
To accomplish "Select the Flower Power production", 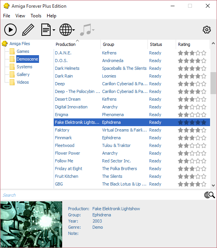I will coord(68,153).
